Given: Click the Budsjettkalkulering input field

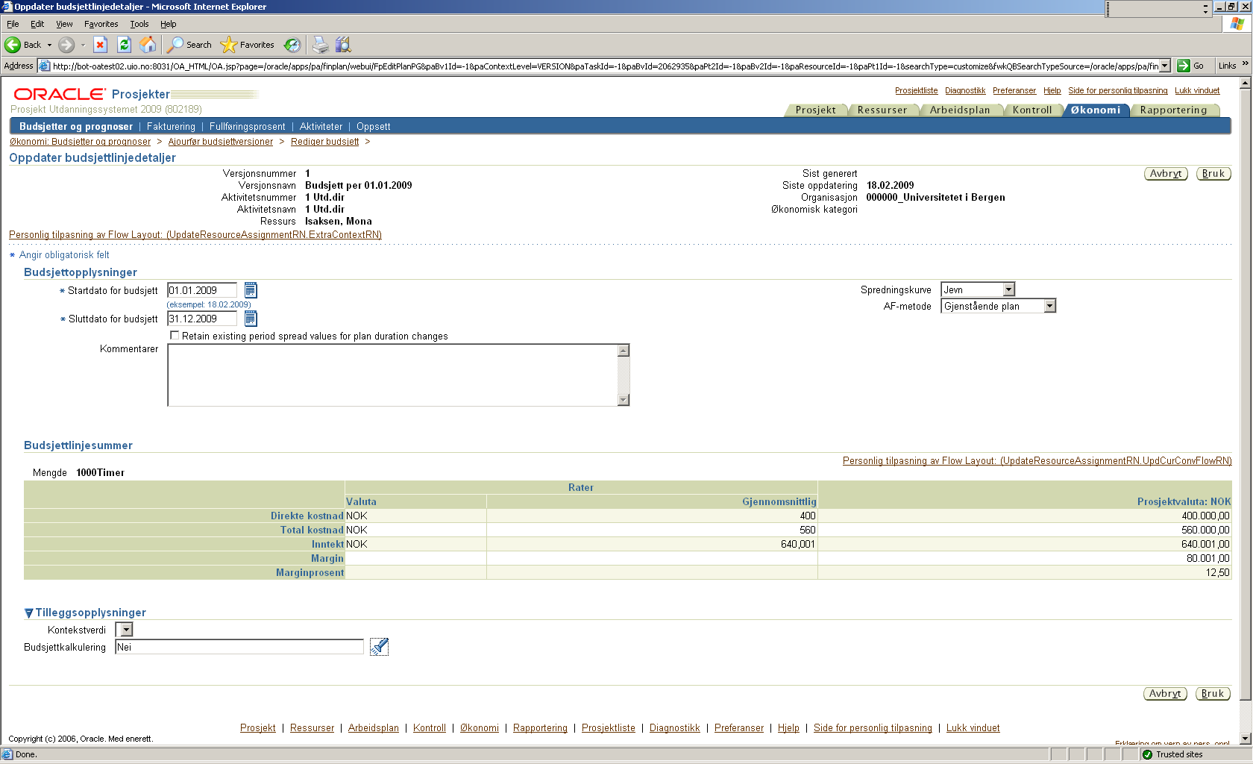Looking at the screenshot, I should pyautogui.click(x=239, y=647).
